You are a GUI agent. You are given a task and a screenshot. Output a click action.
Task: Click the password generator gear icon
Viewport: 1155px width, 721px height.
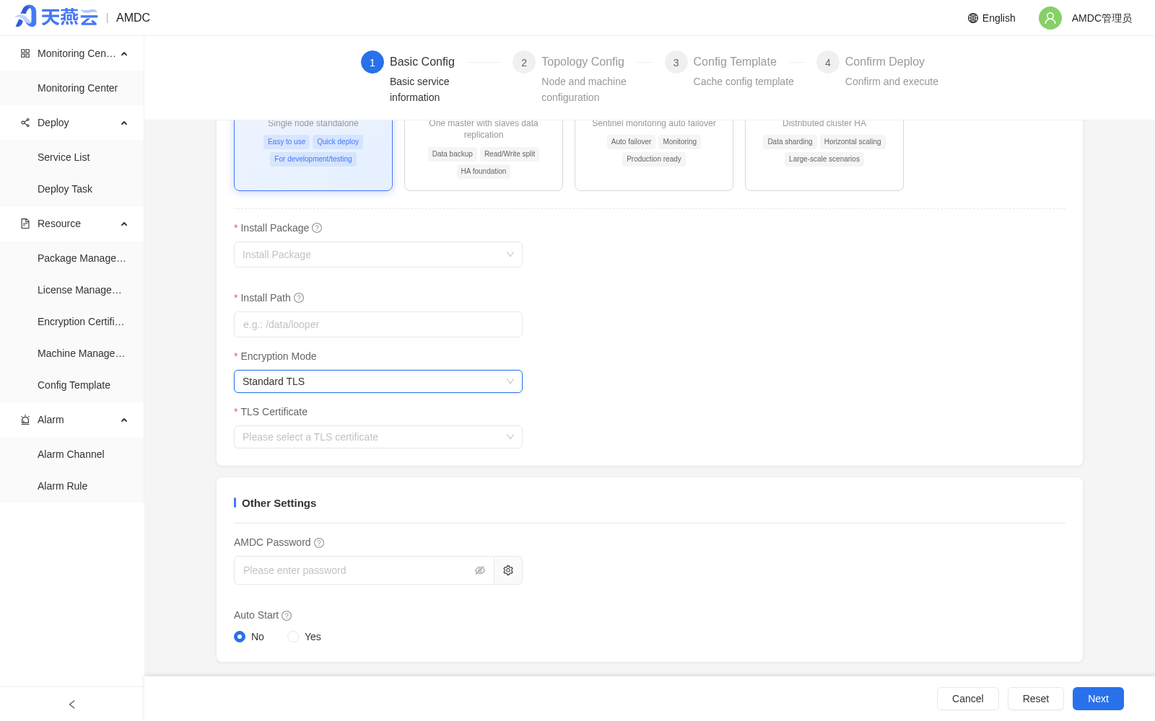point(508,570)
